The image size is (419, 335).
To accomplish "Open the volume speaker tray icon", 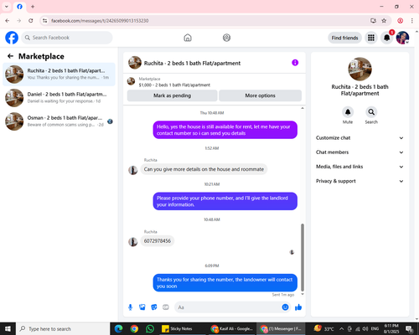I will pos(365,328).
